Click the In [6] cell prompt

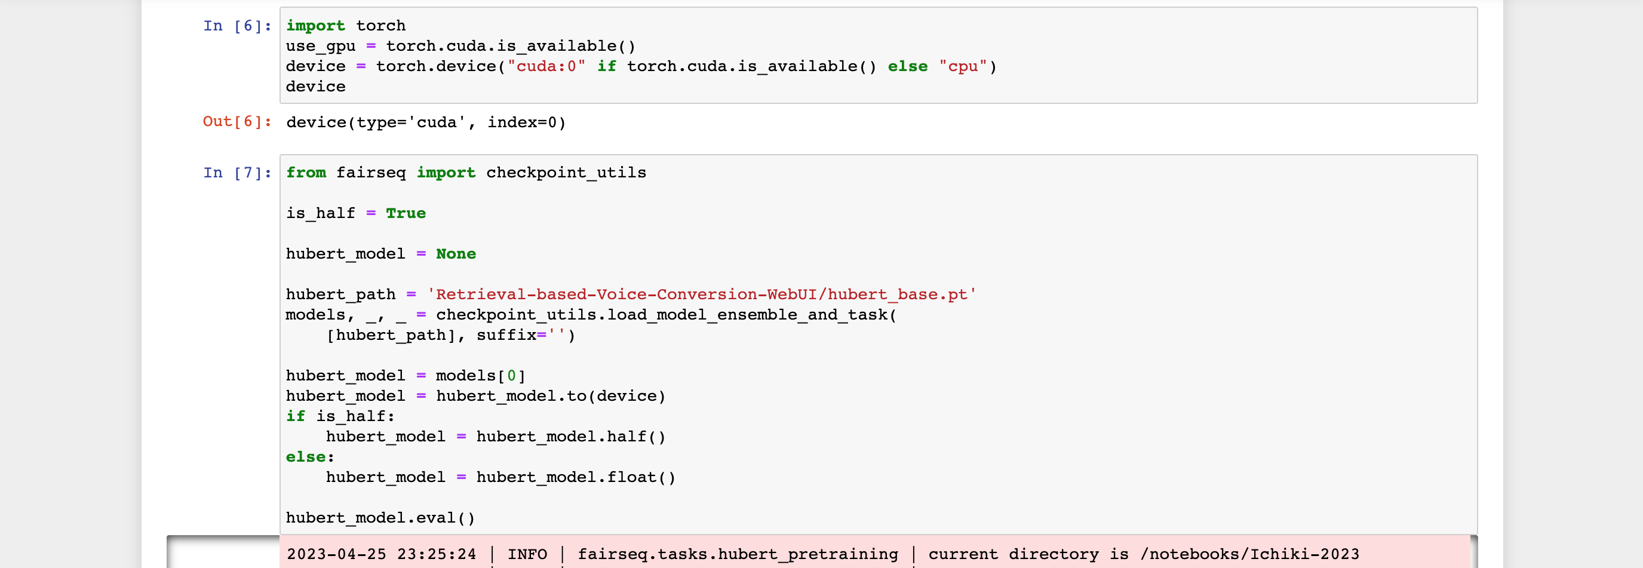tap(237, 26)
